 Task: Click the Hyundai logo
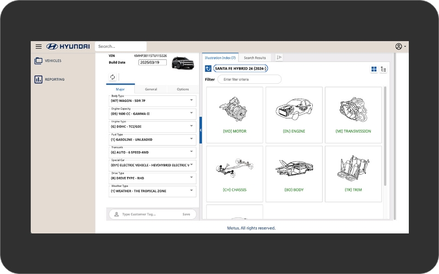(68, 47)
